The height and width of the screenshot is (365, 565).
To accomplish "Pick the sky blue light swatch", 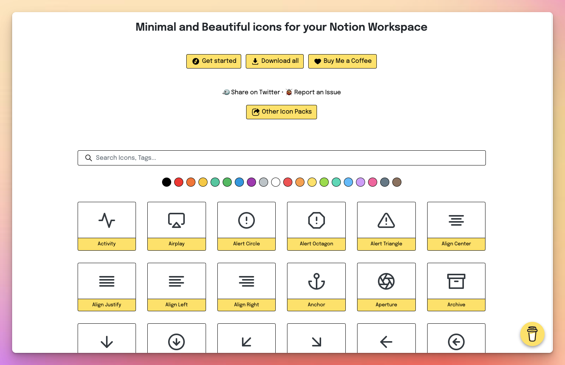I will point(348,182).
